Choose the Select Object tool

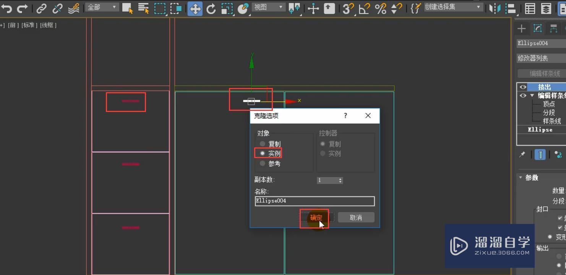click(127, 8)
